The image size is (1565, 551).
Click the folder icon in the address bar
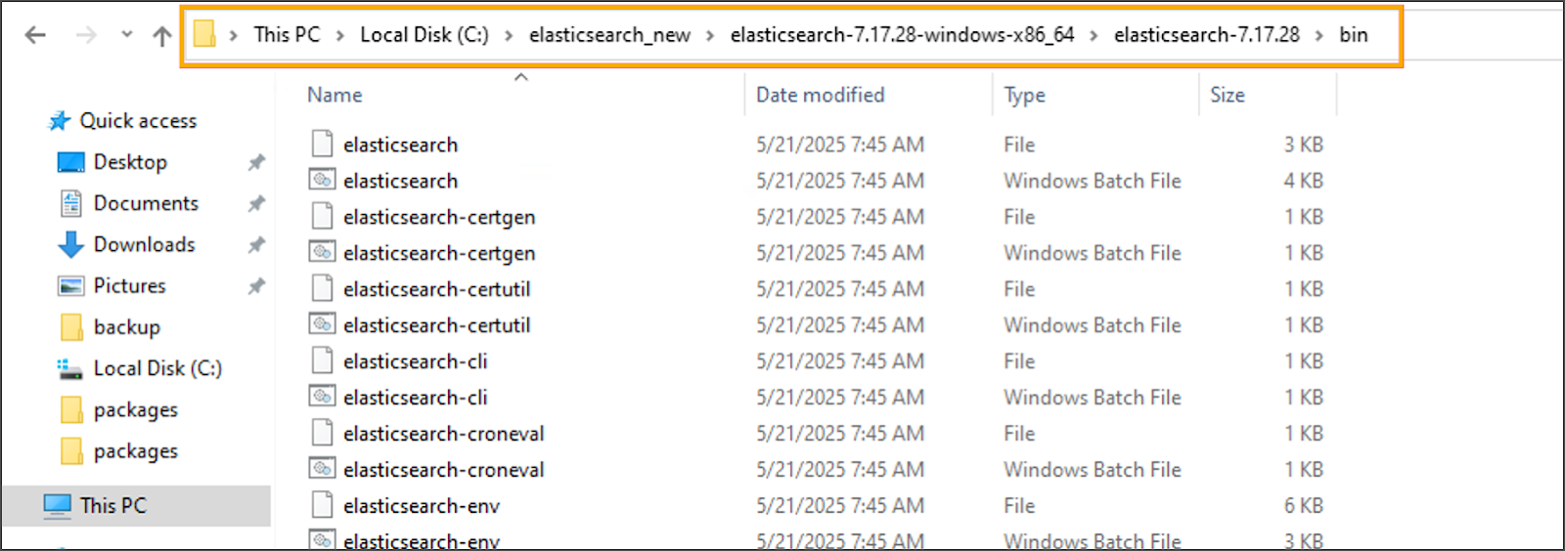pyautogui.click(x=204, y=35)
